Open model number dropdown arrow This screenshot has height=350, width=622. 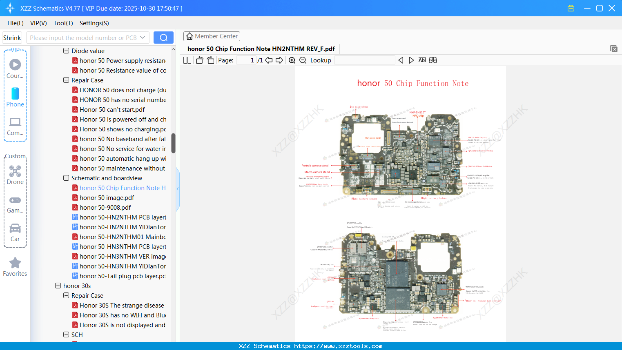pyautogui.click(x=143, y=38)
